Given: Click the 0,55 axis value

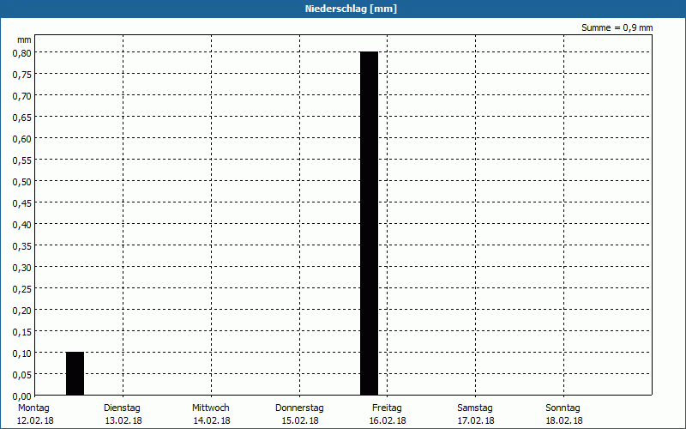Looking at the screenshot, I should 22,160.
